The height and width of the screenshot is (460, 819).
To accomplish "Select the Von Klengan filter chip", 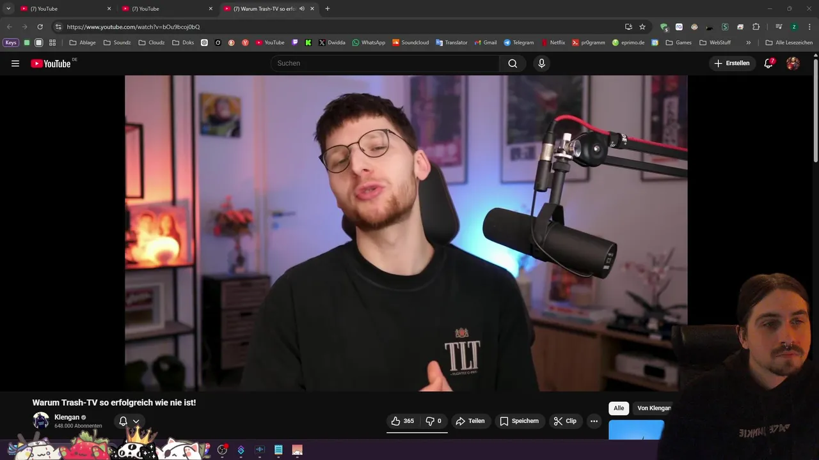I will [653, 408].
